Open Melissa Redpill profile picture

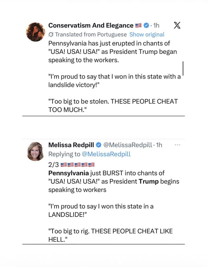click(x=35, y=151)
